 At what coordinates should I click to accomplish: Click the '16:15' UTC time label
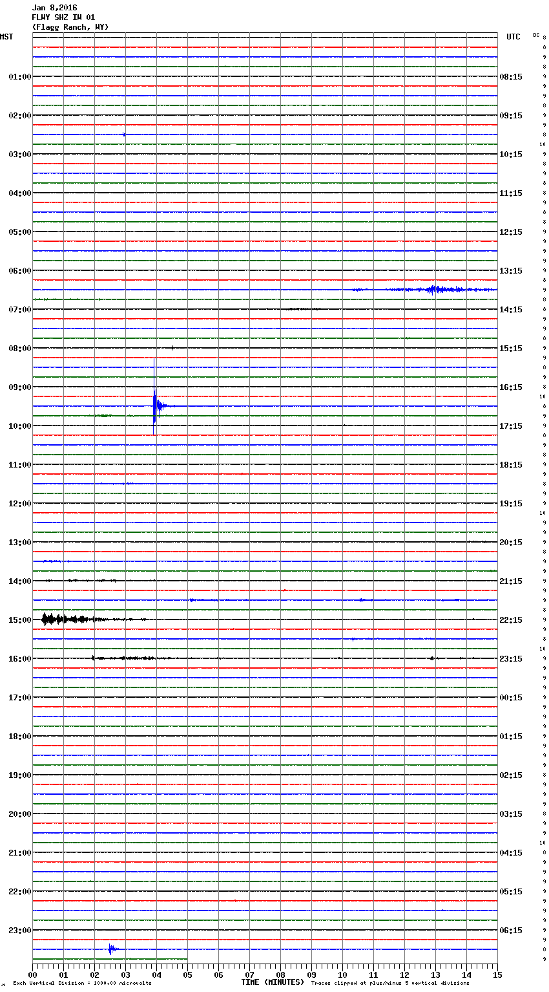coord(511,387)
